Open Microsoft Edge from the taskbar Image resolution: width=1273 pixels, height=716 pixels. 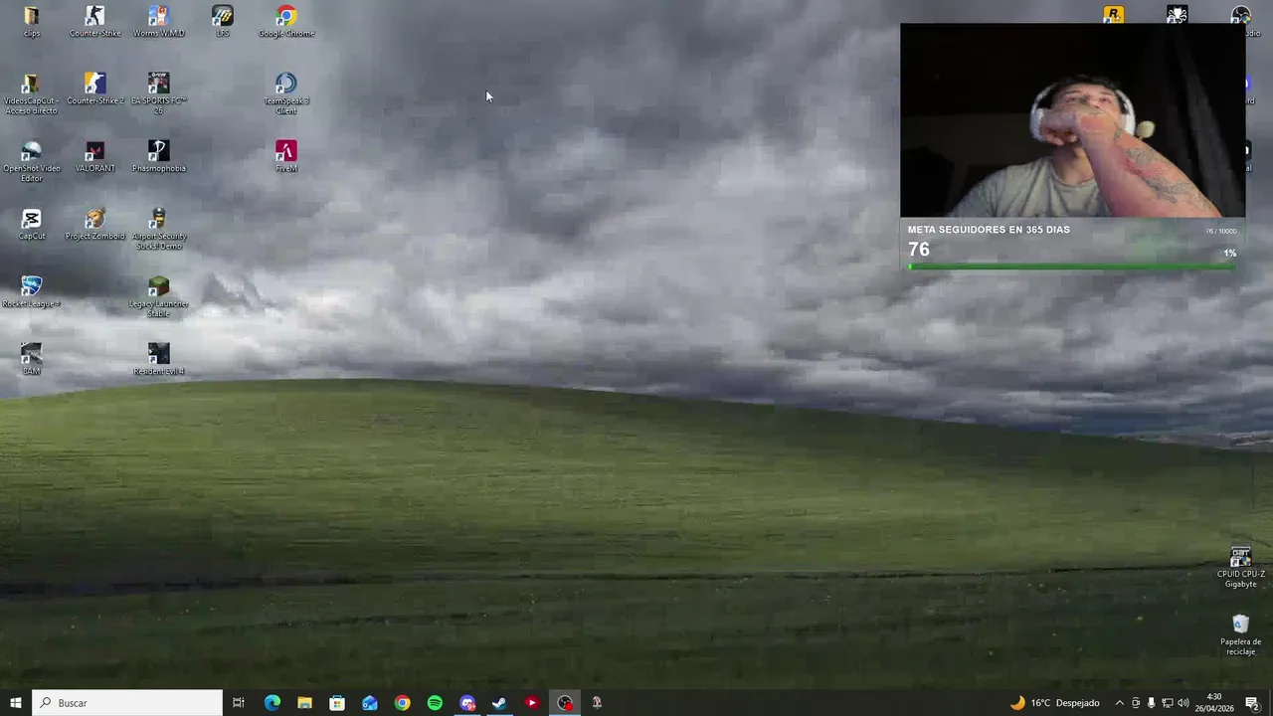click(272, 703)
